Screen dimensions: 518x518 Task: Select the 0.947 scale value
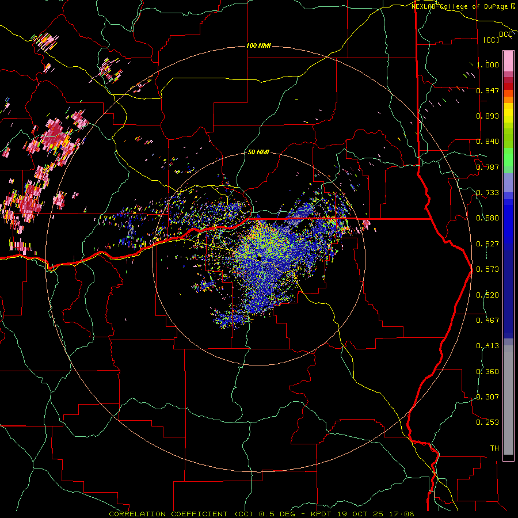(487, 90)
